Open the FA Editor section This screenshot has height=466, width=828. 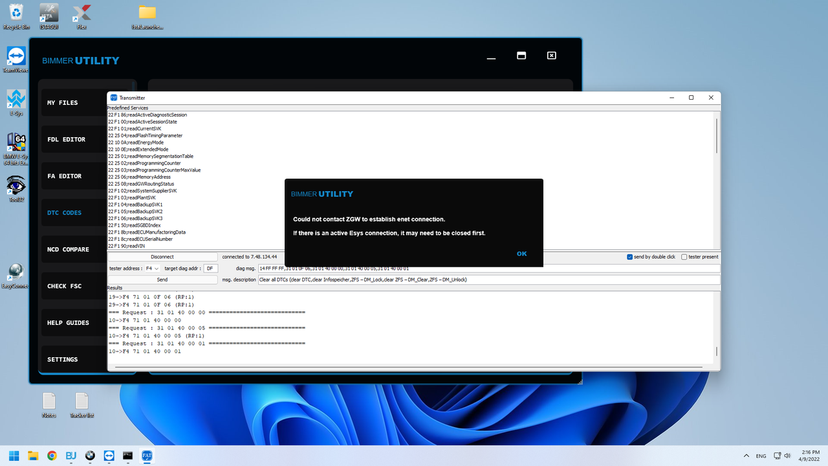74,176
